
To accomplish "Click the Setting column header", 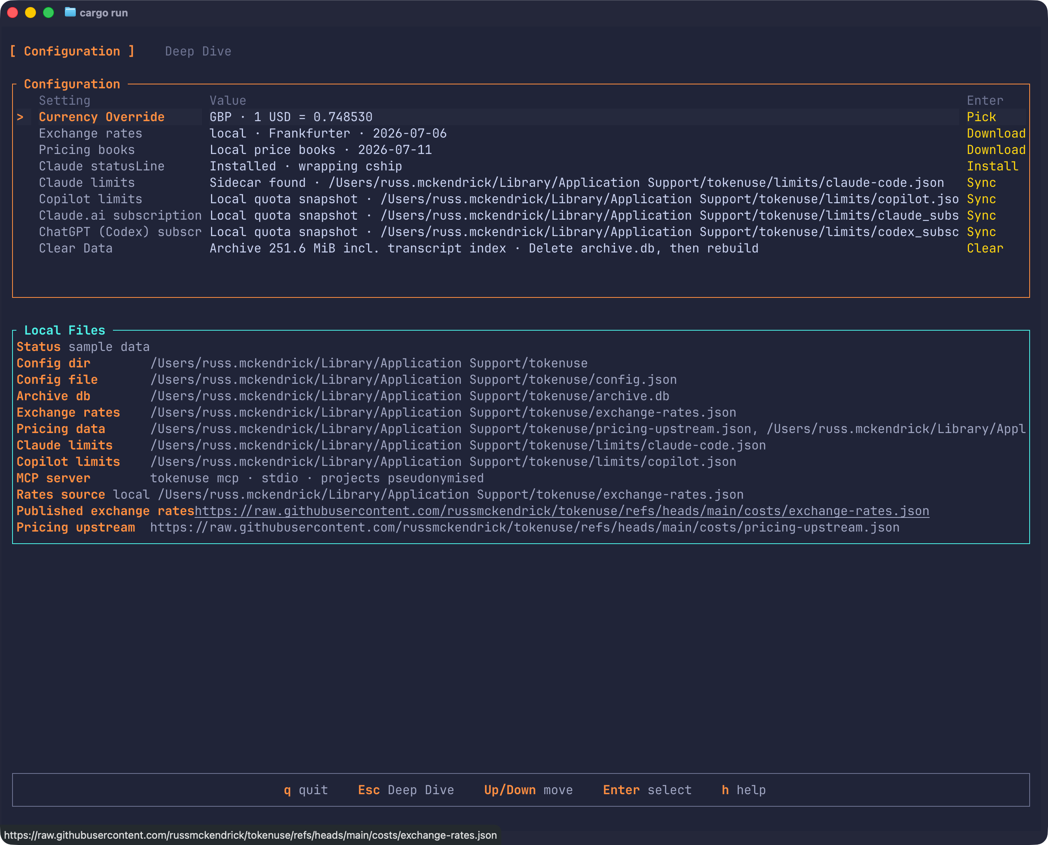I will [x=65, y=100].
